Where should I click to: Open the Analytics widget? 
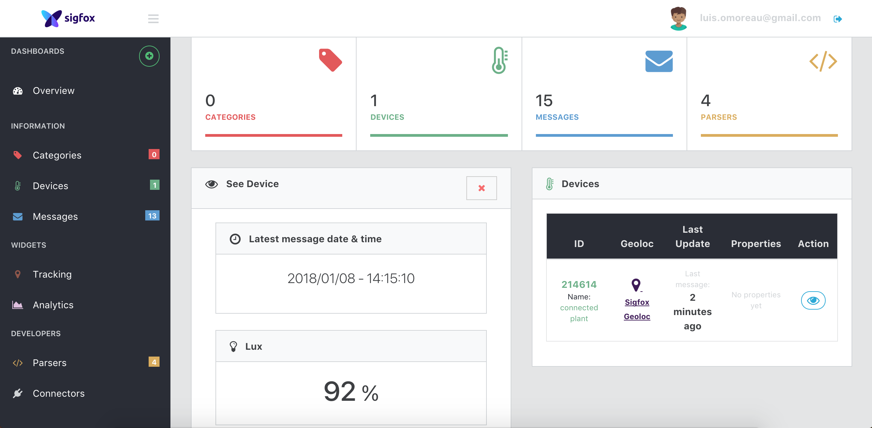[53, 305]
